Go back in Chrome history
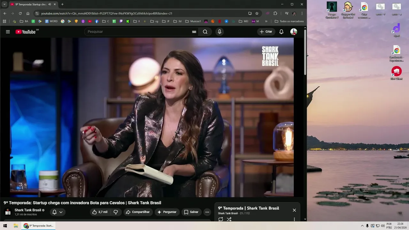Viewport: 409px width, 230px height. tap(5, 13)
